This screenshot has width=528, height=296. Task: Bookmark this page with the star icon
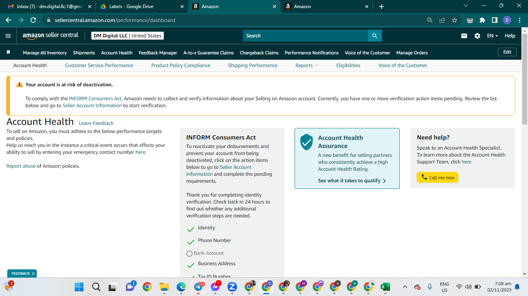pos(455,20)
